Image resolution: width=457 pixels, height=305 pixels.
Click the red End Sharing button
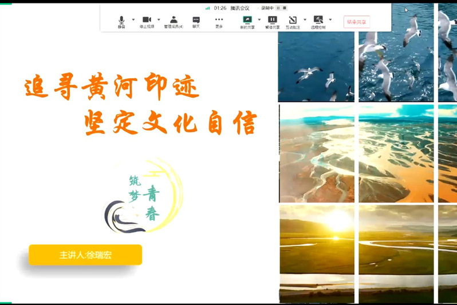point(356,22)
